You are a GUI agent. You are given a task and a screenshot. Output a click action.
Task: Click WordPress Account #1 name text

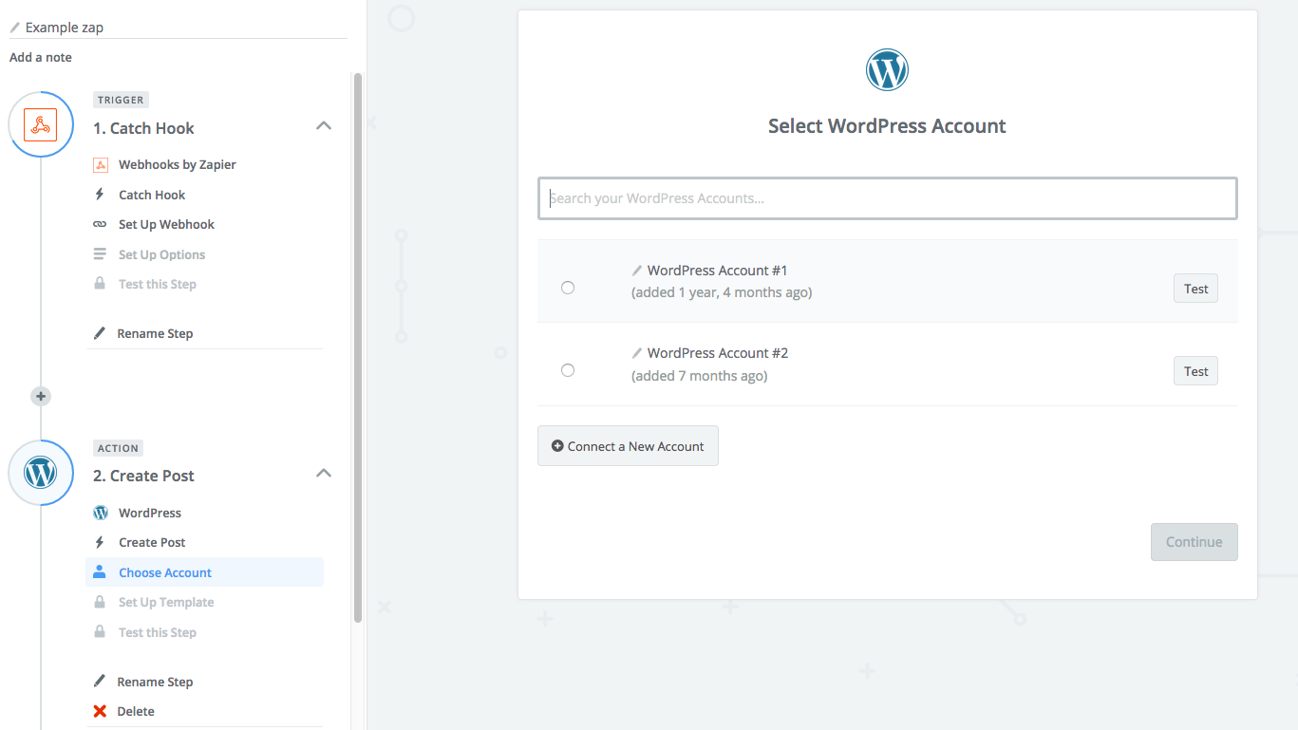tap(718, 271)
